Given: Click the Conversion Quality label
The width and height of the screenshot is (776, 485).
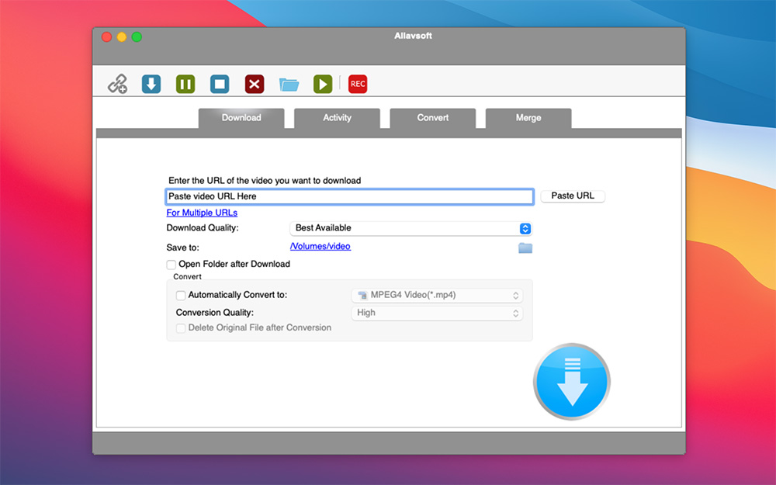Looking at the screenshot, I should click(x=215, y=313).
